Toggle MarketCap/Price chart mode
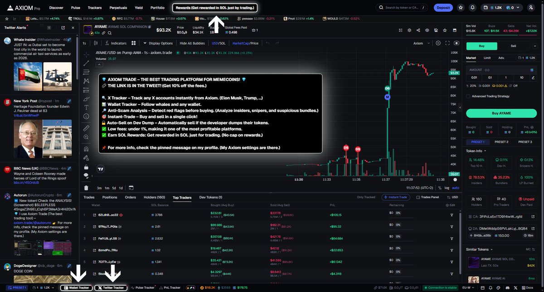544x292 pixels. [x=245, y=43]
